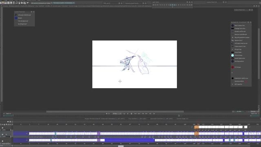Toggle visibility dot of the bottom timeline layer
Screen dimensions: 261x147
(2, 141)
